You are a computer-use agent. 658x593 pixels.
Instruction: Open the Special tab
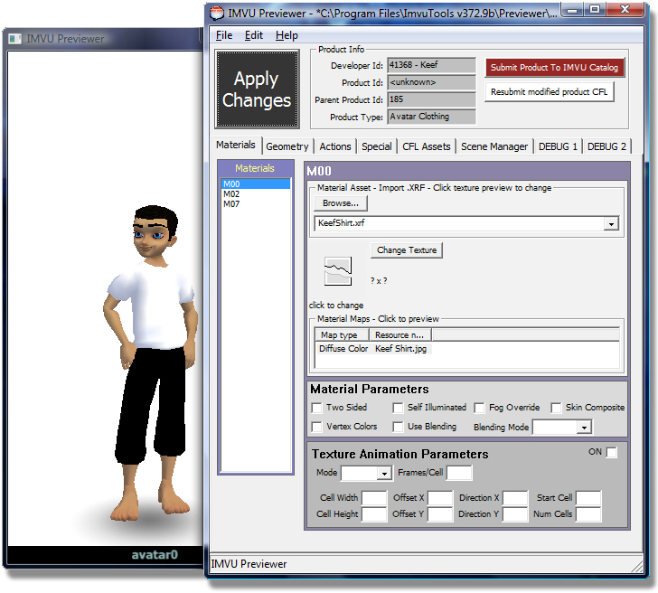(376, 146)
